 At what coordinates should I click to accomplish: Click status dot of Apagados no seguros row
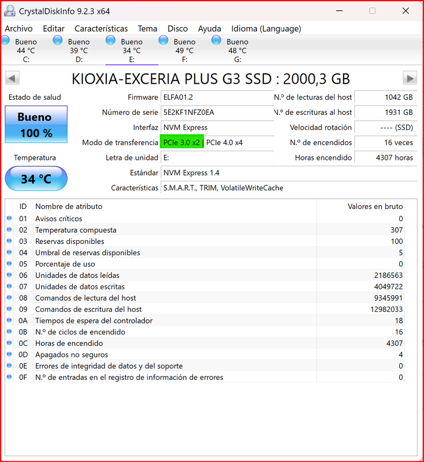click(9, 354)
